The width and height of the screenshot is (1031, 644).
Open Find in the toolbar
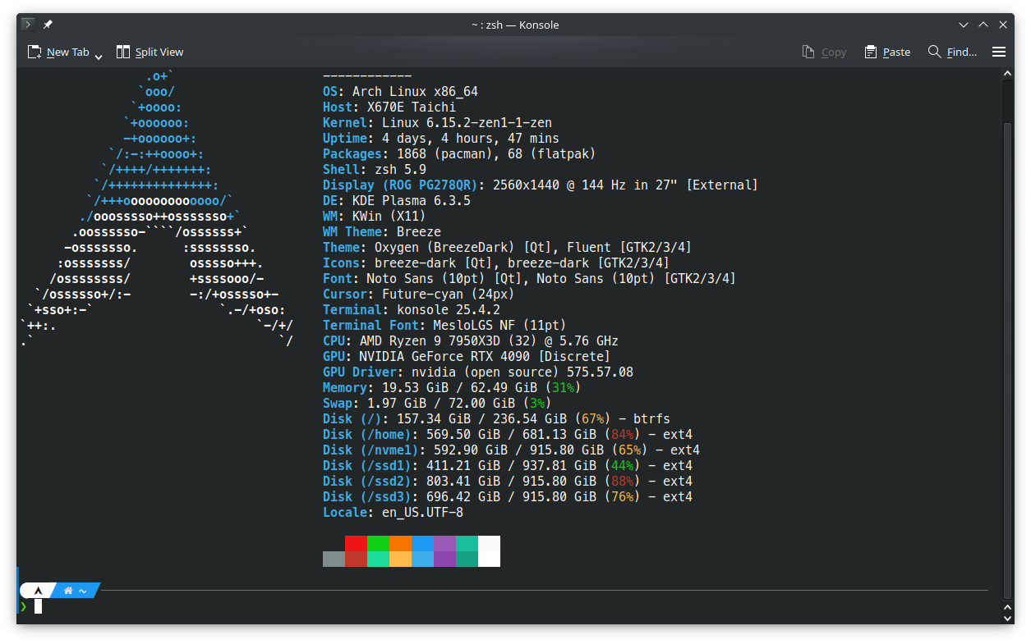tap(952, 52)
